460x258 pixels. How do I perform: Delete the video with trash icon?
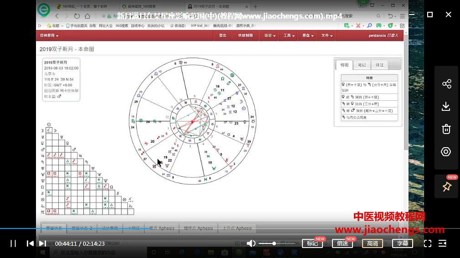click(x=446, y=129)
